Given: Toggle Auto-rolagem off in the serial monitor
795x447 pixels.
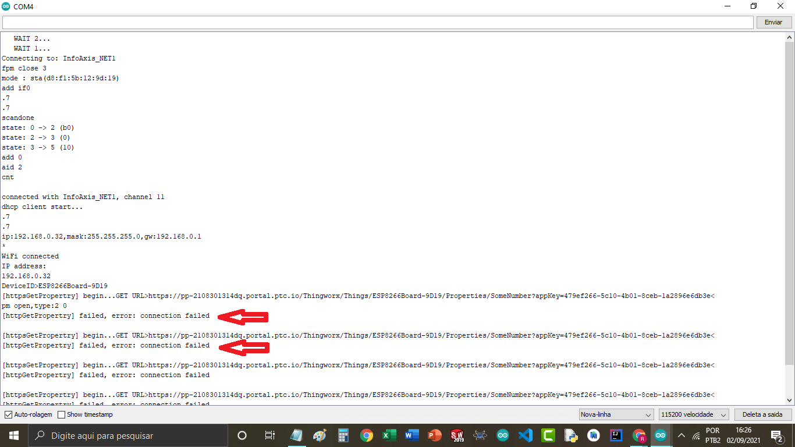Looking at the screenshot, I should pyautogui.click(x=8, y=414).
